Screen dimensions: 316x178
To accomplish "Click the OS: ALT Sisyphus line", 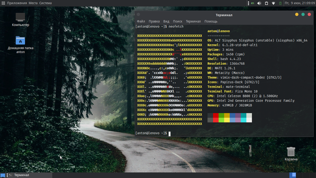I will [x=257, y=40].
